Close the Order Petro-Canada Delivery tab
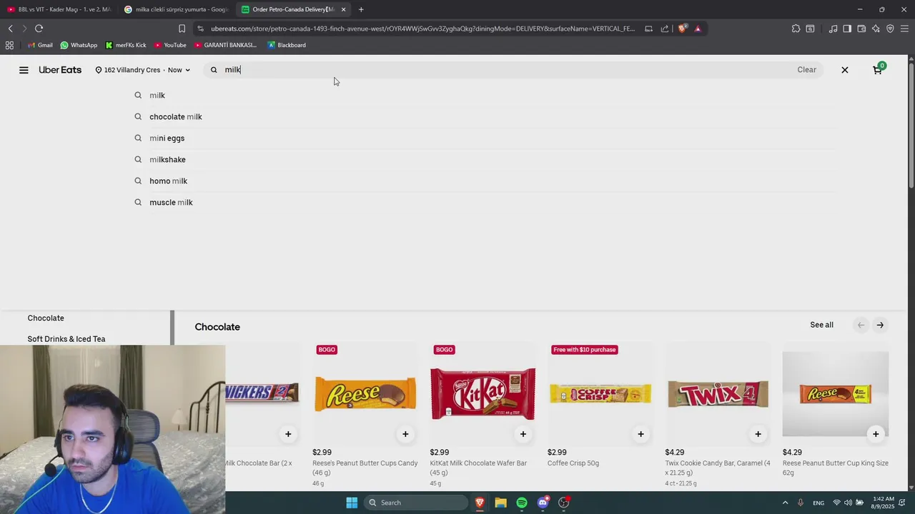915x514 pixels. [343, 9]
